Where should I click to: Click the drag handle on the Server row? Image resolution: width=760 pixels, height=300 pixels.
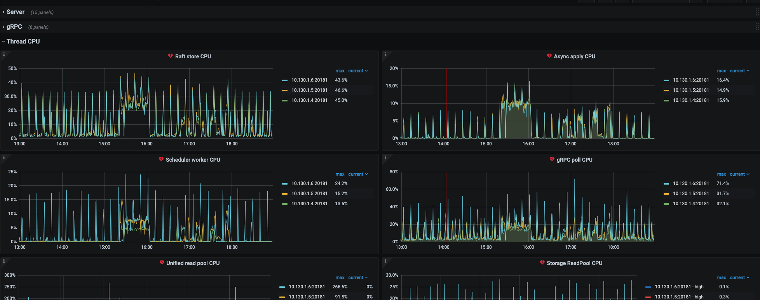pos(757,12)
